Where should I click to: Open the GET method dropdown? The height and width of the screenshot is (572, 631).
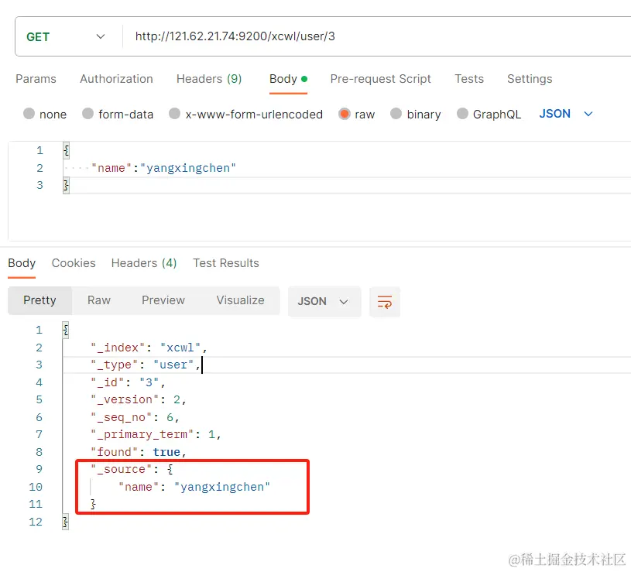click(66, 36)
